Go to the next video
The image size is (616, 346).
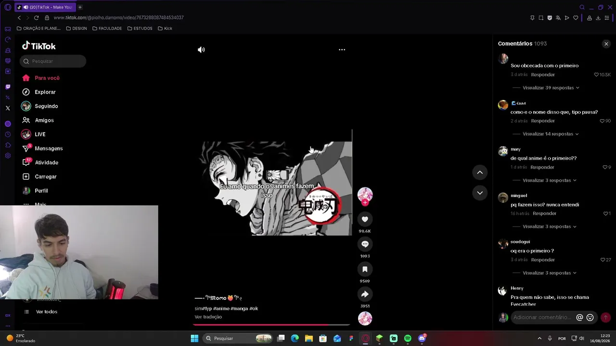click(480, 193)
